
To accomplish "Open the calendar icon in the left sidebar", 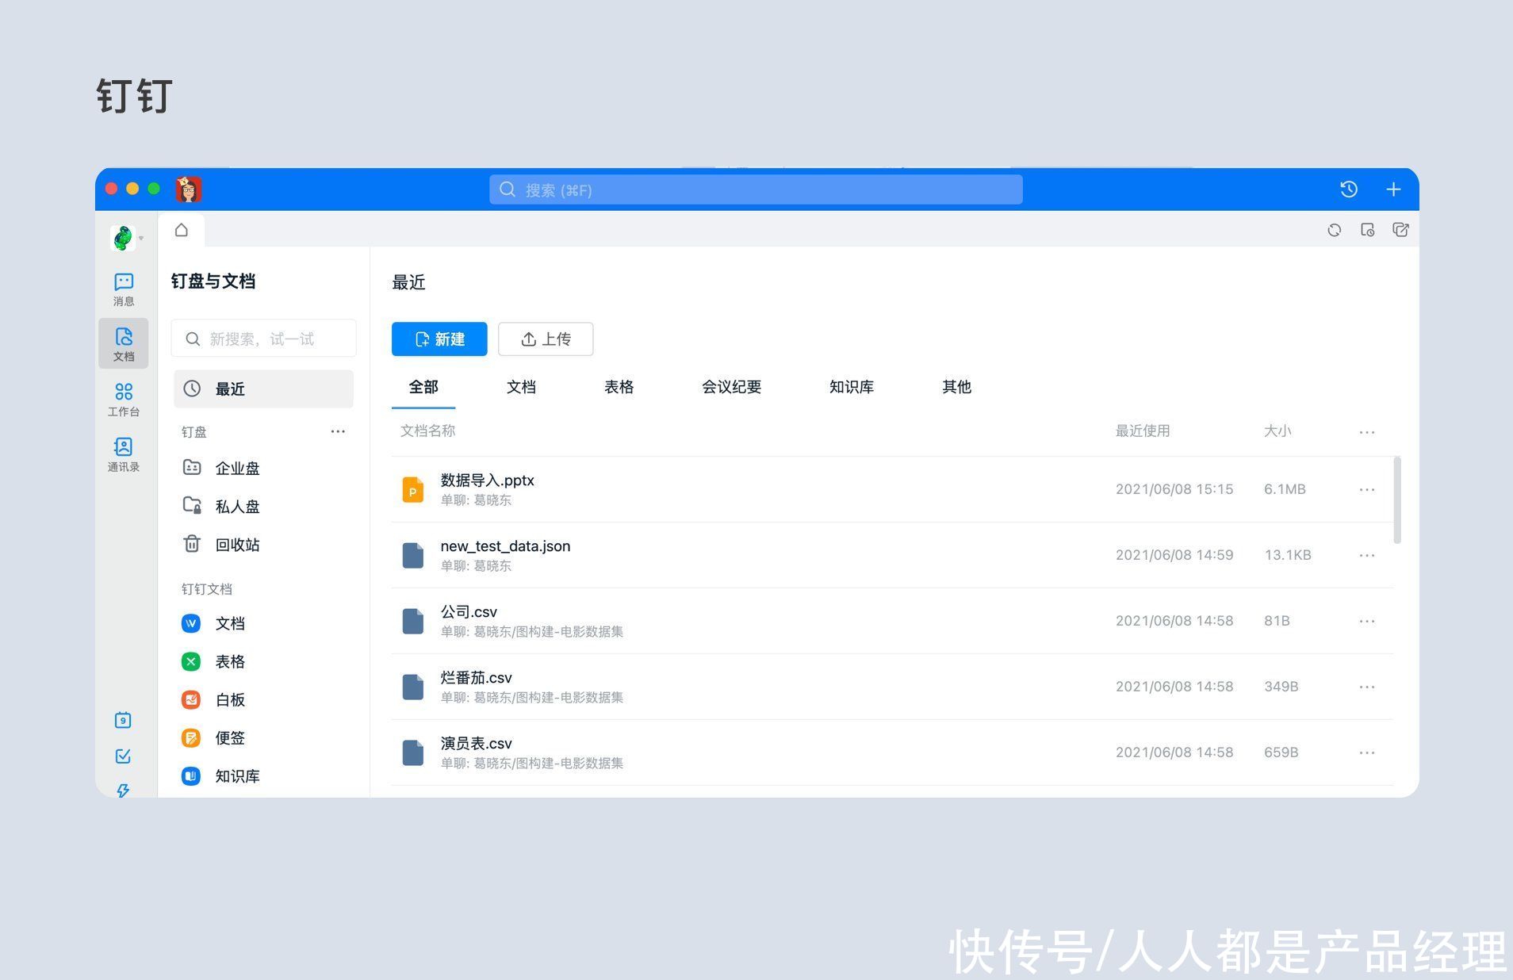I will coord(123,720).
